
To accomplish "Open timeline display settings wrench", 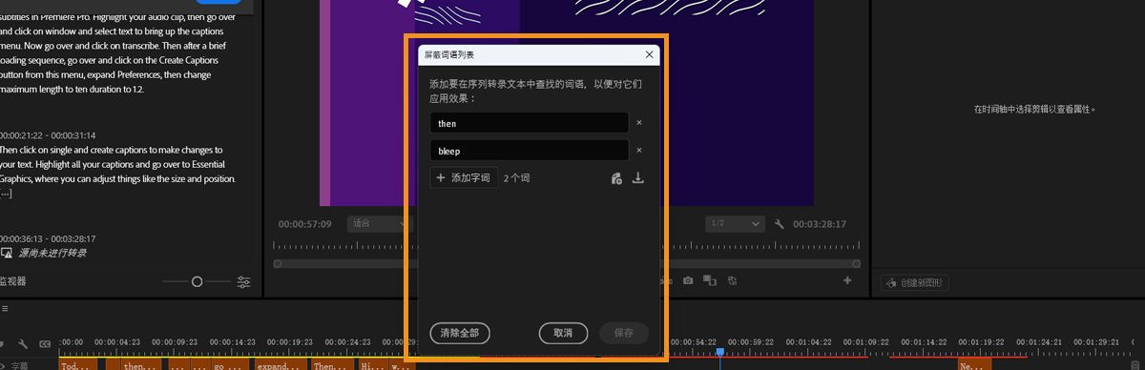I will click(24, 343).
